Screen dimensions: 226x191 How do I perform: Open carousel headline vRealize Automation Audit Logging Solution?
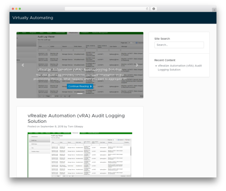tap(80, 70)
